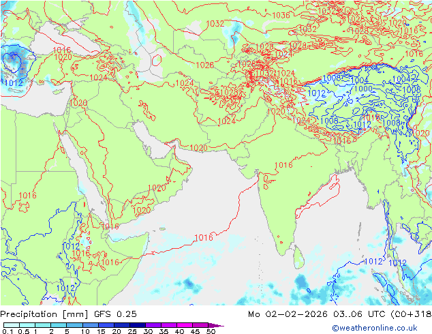Pick the lightest 0.1–0.5 mm legend swatch

pyautogui.click(x=12, y=325)
